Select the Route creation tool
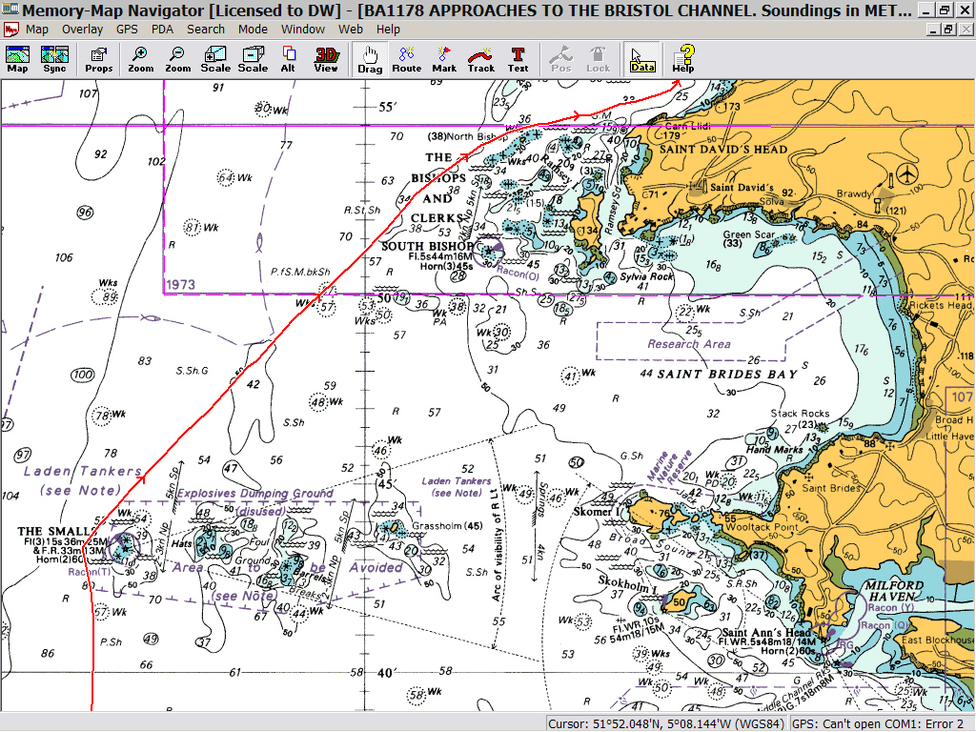Image resolution: width=976 pixels, height=732 pixels. point(406,60)
